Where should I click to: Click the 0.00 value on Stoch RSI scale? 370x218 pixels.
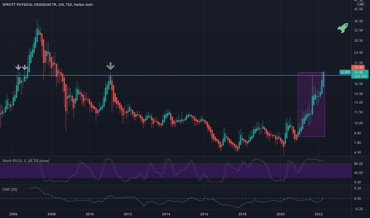click(358, 182)
